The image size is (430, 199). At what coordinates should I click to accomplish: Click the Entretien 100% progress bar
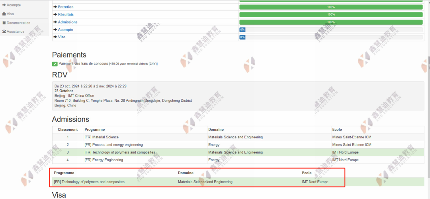(331, 7)
